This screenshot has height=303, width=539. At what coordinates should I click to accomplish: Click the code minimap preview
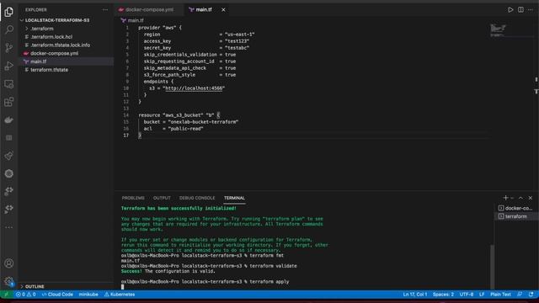(x=498, y=29)
